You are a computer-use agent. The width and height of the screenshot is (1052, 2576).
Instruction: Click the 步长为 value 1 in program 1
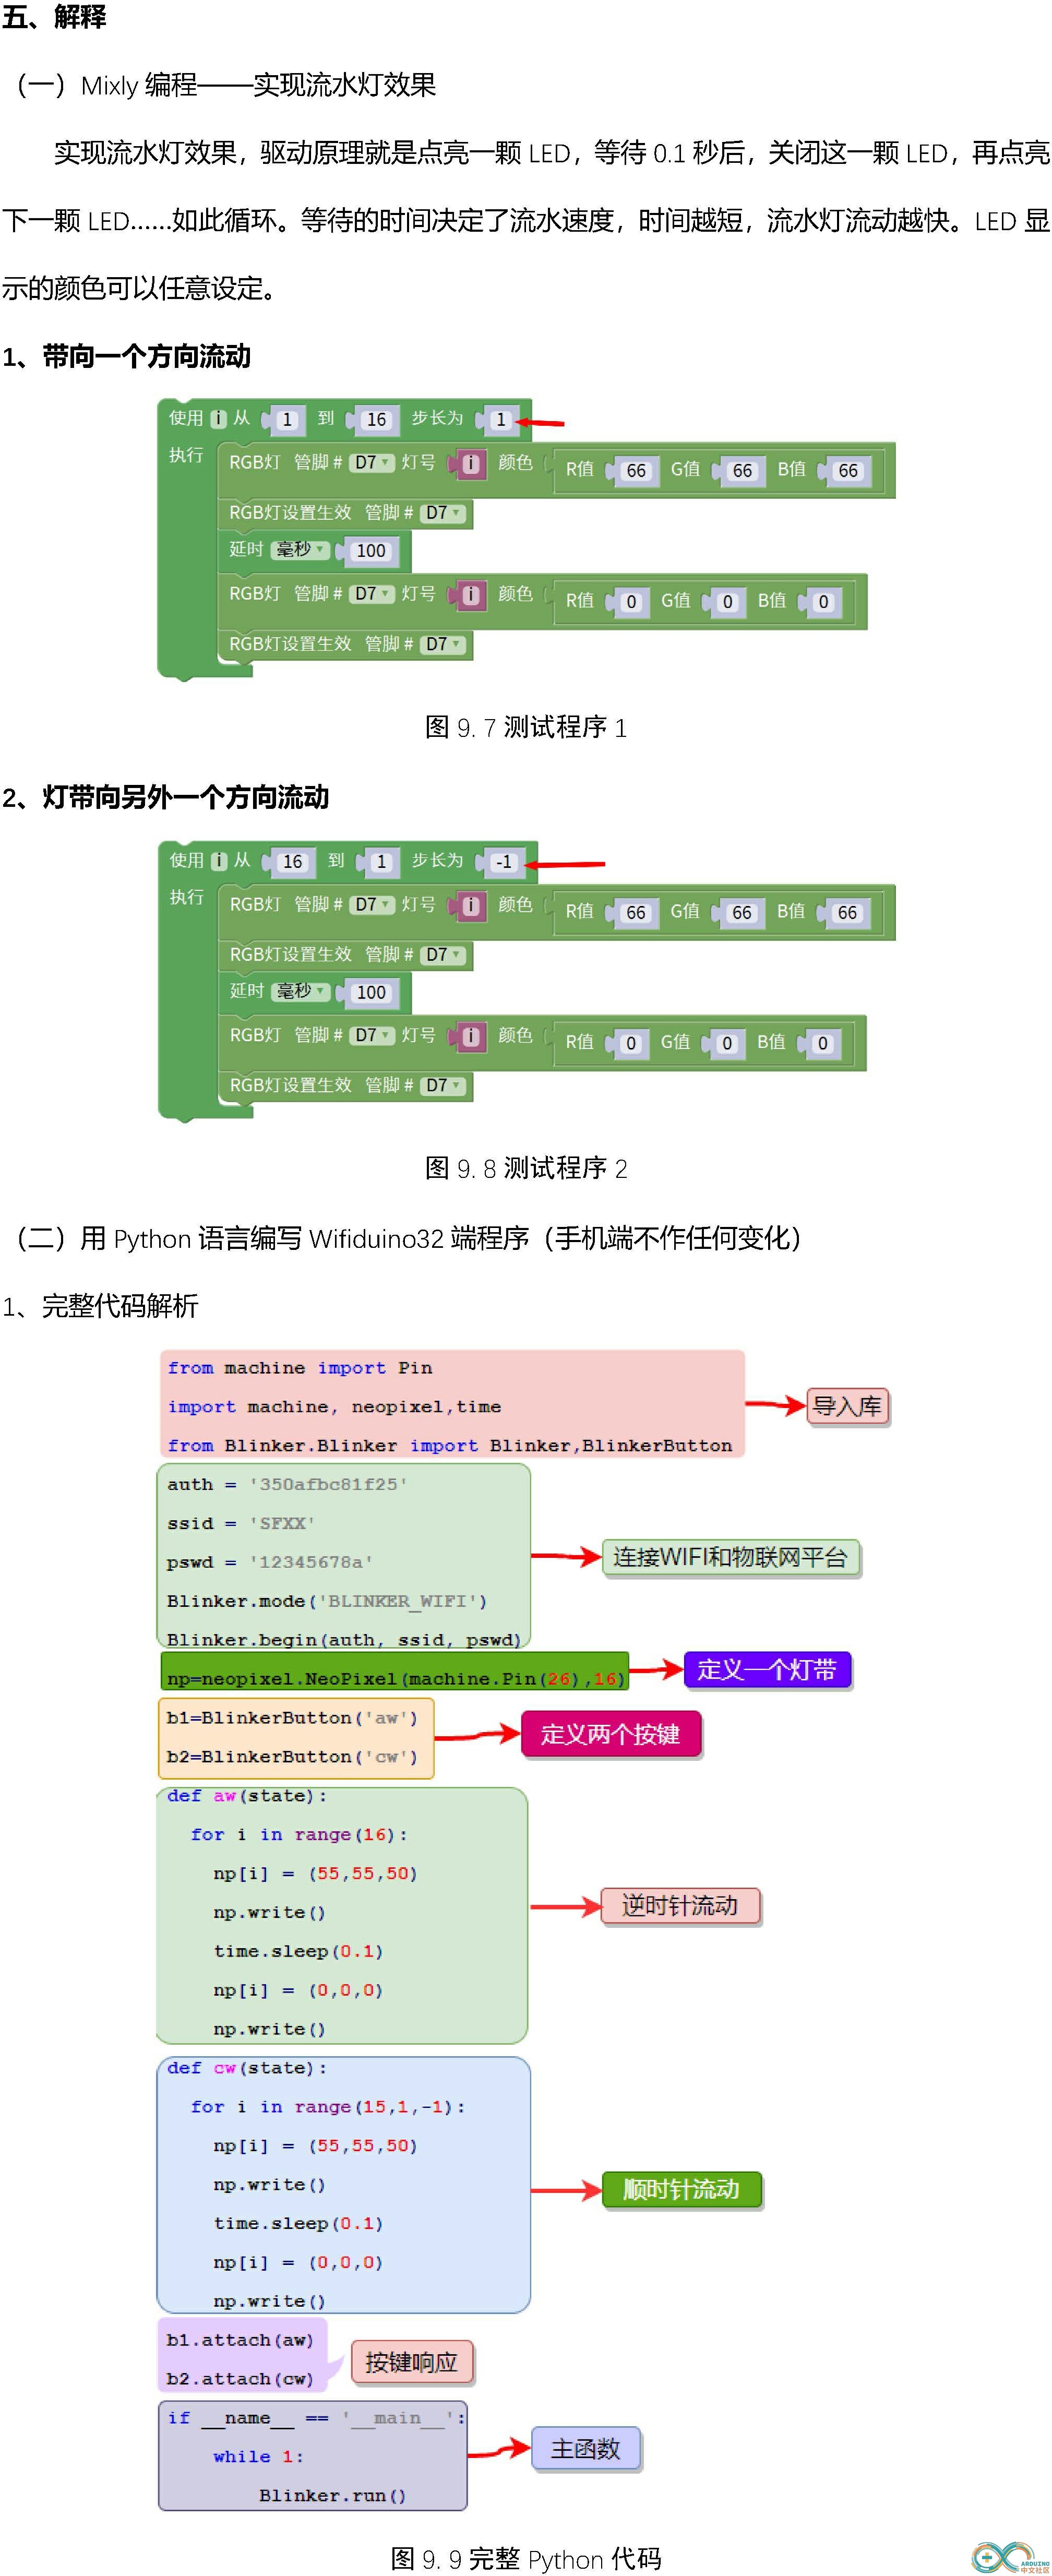501,420
